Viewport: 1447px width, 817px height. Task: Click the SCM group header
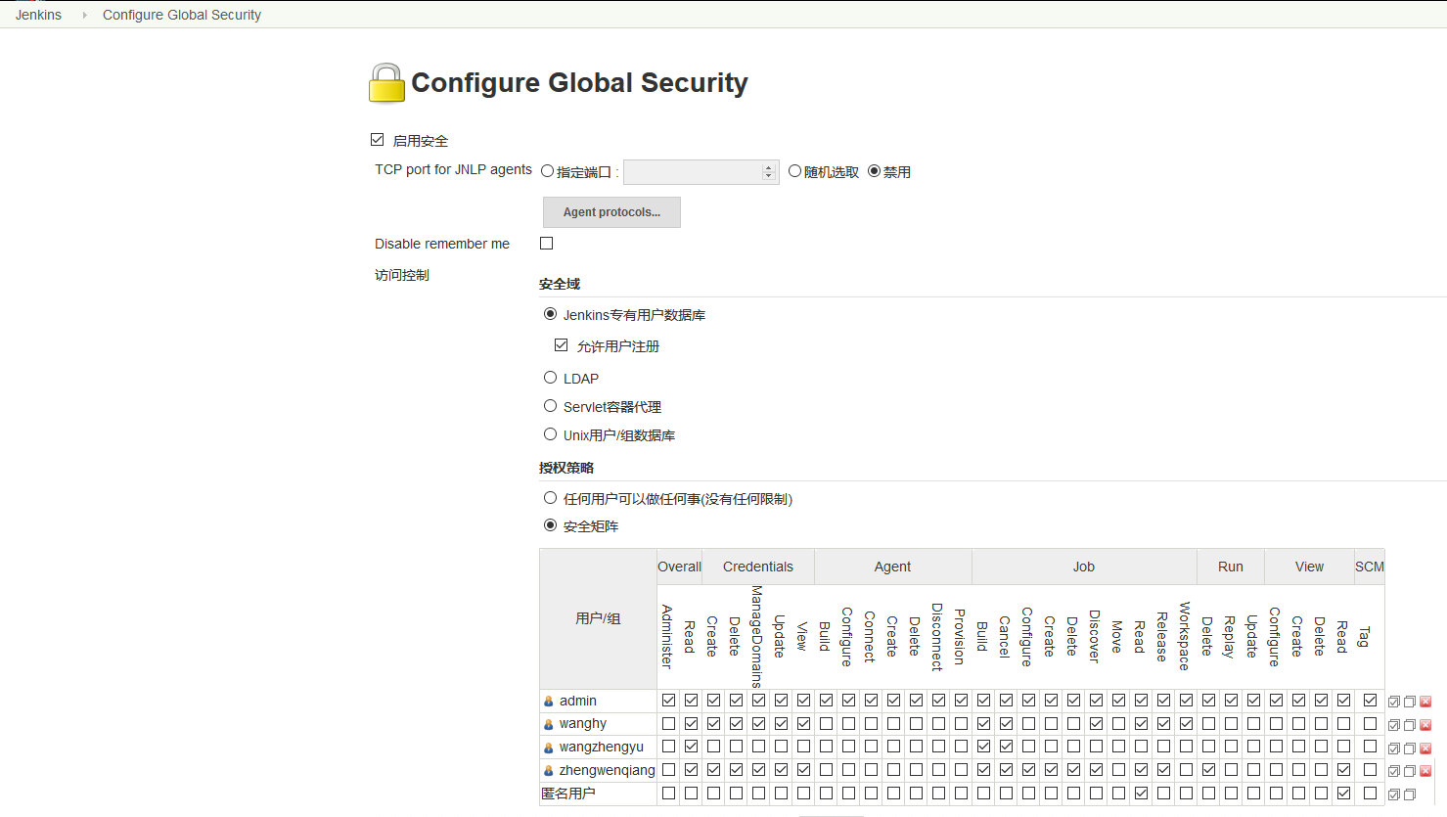[1370, 567]
